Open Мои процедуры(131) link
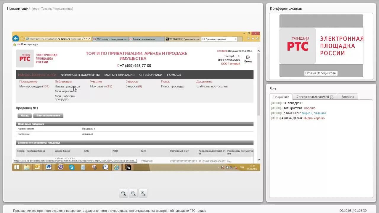This screenshot has width=379, height=213. pyautogui.click(x=34, y=86)
